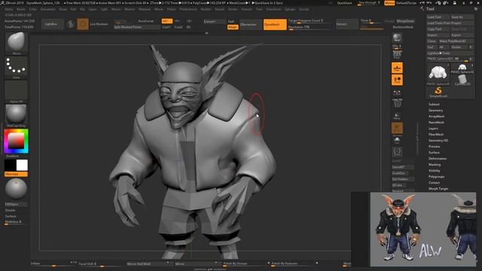Expand the NanoMesh section

click(436, 122)
